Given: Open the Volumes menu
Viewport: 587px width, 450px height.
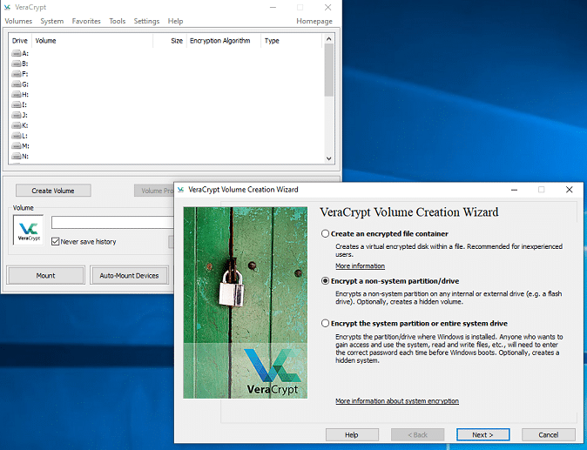Looking at the screenshot, I should pyautogui.click(x=18, y=21).
